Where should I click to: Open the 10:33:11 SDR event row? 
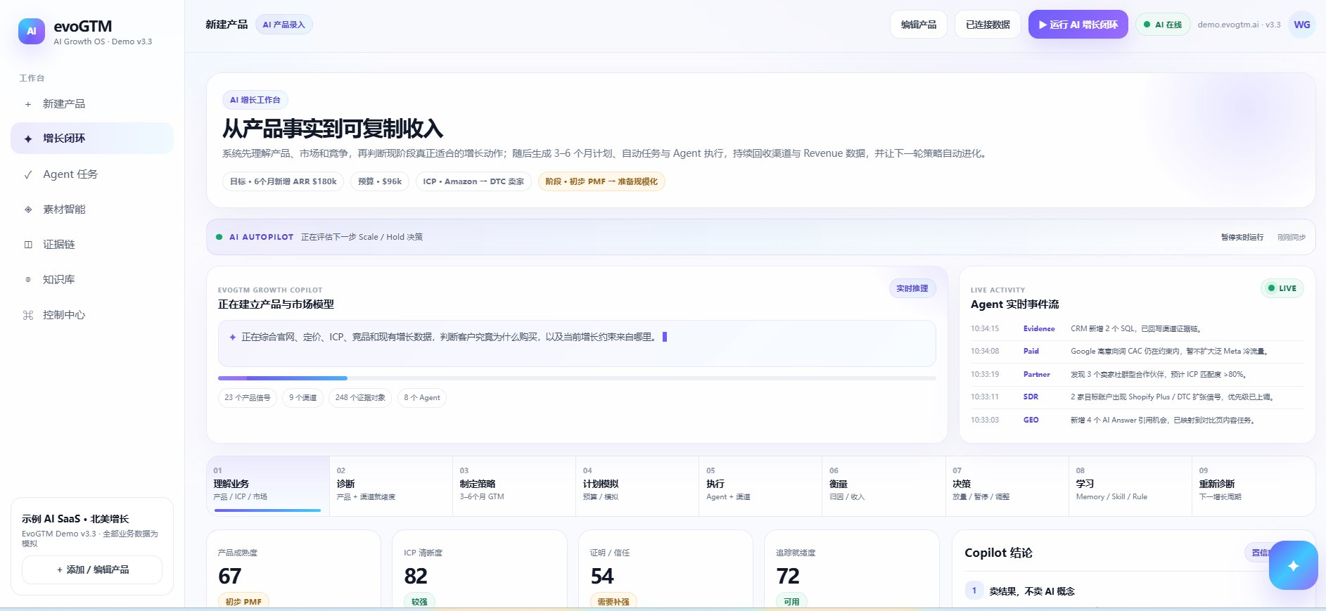(1137, 397)
